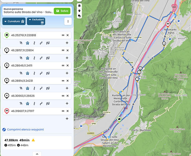Image resolution: width=191 pixels, height=156 pixels.
Task: Click map marker number 1
Action: [137, 79]
